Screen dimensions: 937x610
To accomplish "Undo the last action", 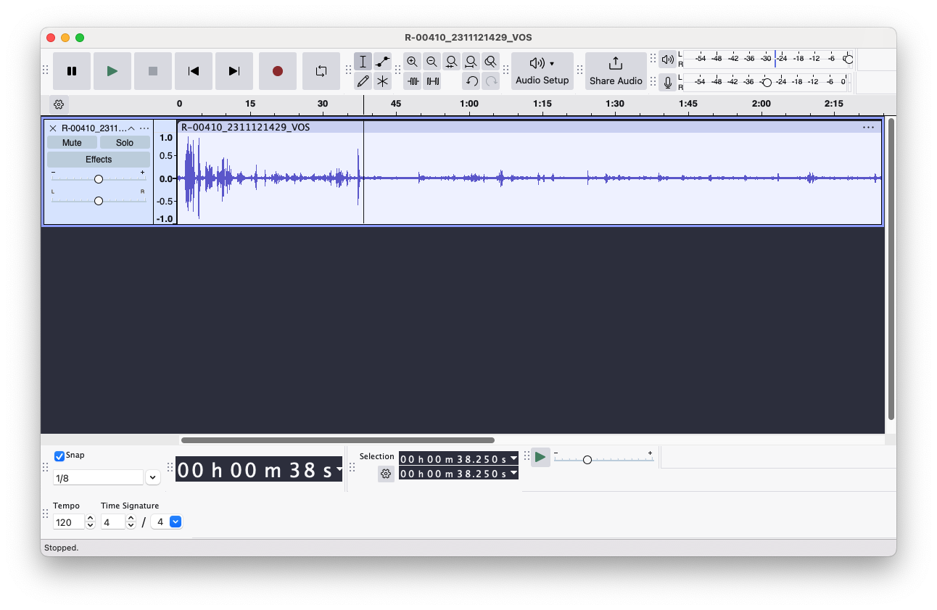I will click(x=472, y=81).
